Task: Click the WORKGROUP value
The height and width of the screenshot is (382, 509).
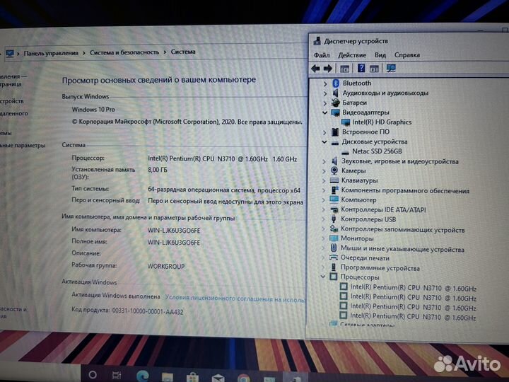Action: tap(166, 267)
